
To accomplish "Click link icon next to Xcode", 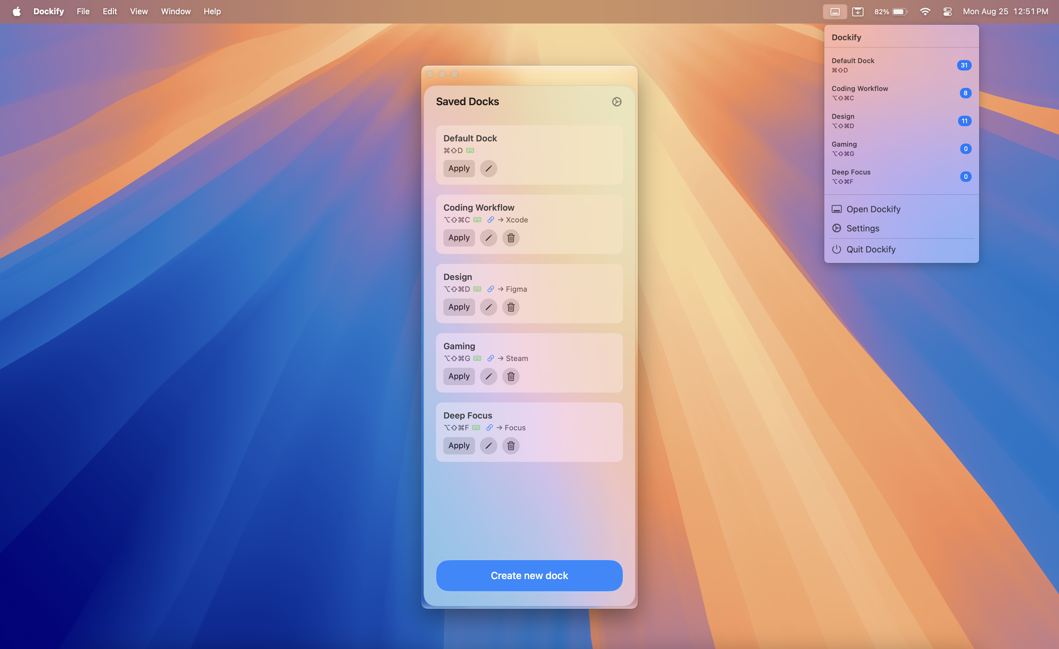I will (490, 220).
